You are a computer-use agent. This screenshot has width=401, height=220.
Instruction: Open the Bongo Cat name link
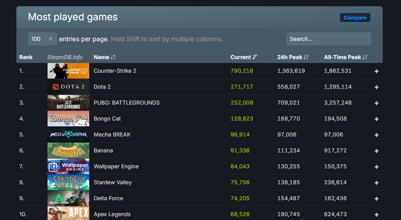[x=107, y=119]
